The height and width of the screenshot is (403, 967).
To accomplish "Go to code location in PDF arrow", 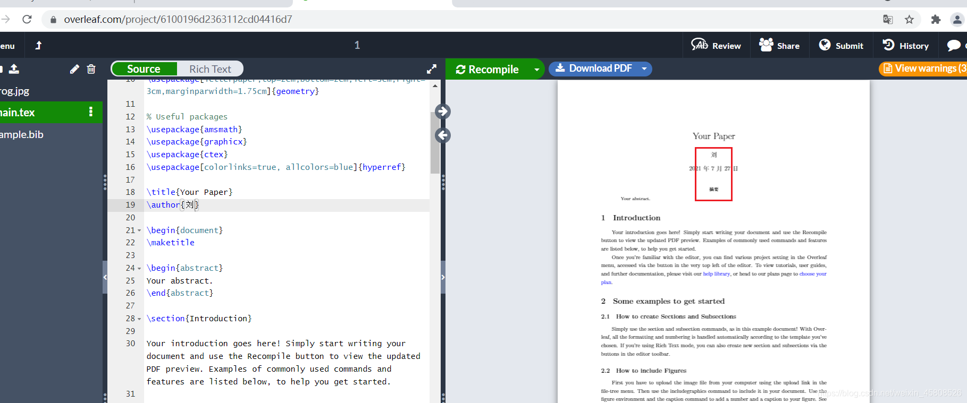I will point(443,112).
